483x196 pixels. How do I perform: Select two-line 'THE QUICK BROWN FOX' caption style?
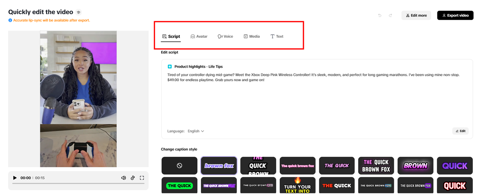[376, 165]
